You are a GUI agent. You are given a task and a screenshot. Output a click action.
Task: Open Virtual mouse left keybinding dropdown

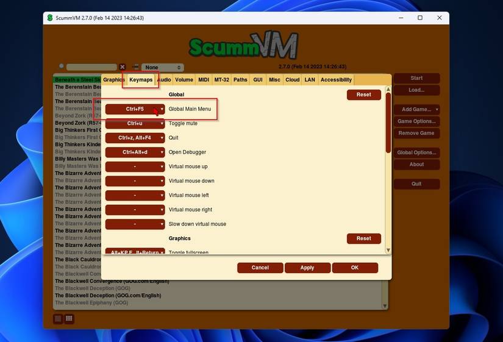[x=135, y=195]
